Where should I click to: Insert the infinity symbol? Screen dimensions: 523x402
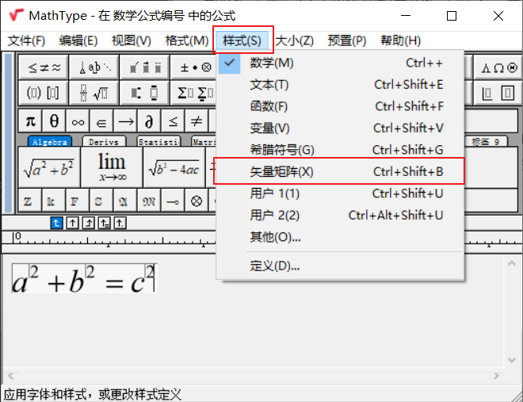[78, 121]
